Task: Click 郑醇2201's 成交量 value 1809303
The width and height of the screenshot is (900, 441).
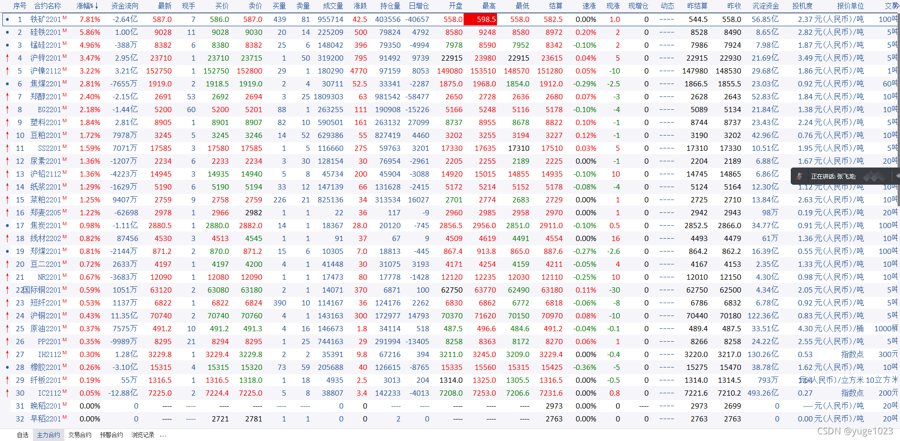Action: click(329, 97)
